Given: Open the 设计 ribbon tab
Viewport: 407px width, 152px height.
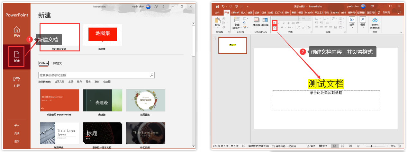Looking at the screenshot, I should pyautogui.click(x=257, y=13).
